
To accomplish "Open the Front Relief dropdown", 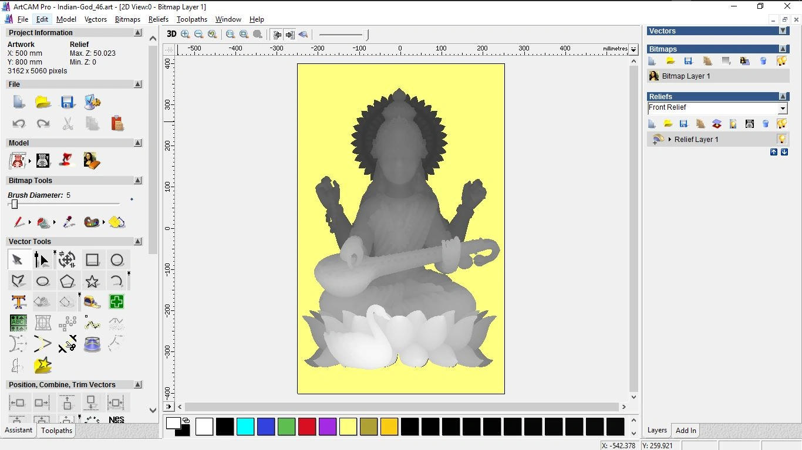I will click(x=783, y=108).
